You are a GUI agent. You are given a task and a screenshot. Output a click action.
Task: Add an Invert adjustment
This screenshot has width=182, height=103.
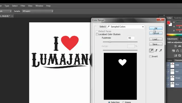point(175,55)
